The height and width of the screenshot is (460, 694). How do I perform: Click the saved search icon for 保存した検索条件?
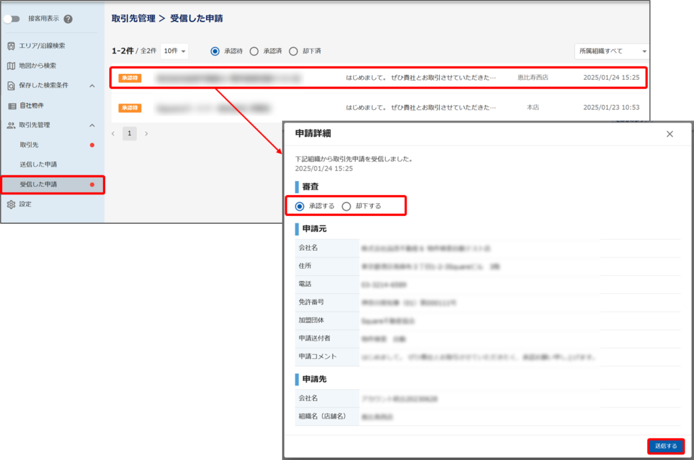click(11, 86)
